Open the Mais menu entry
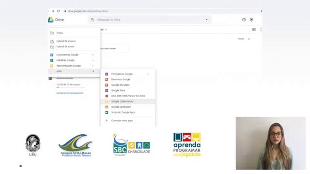Image resolution: width=310 pixels, height=174 pixels. tap(74, 71)
